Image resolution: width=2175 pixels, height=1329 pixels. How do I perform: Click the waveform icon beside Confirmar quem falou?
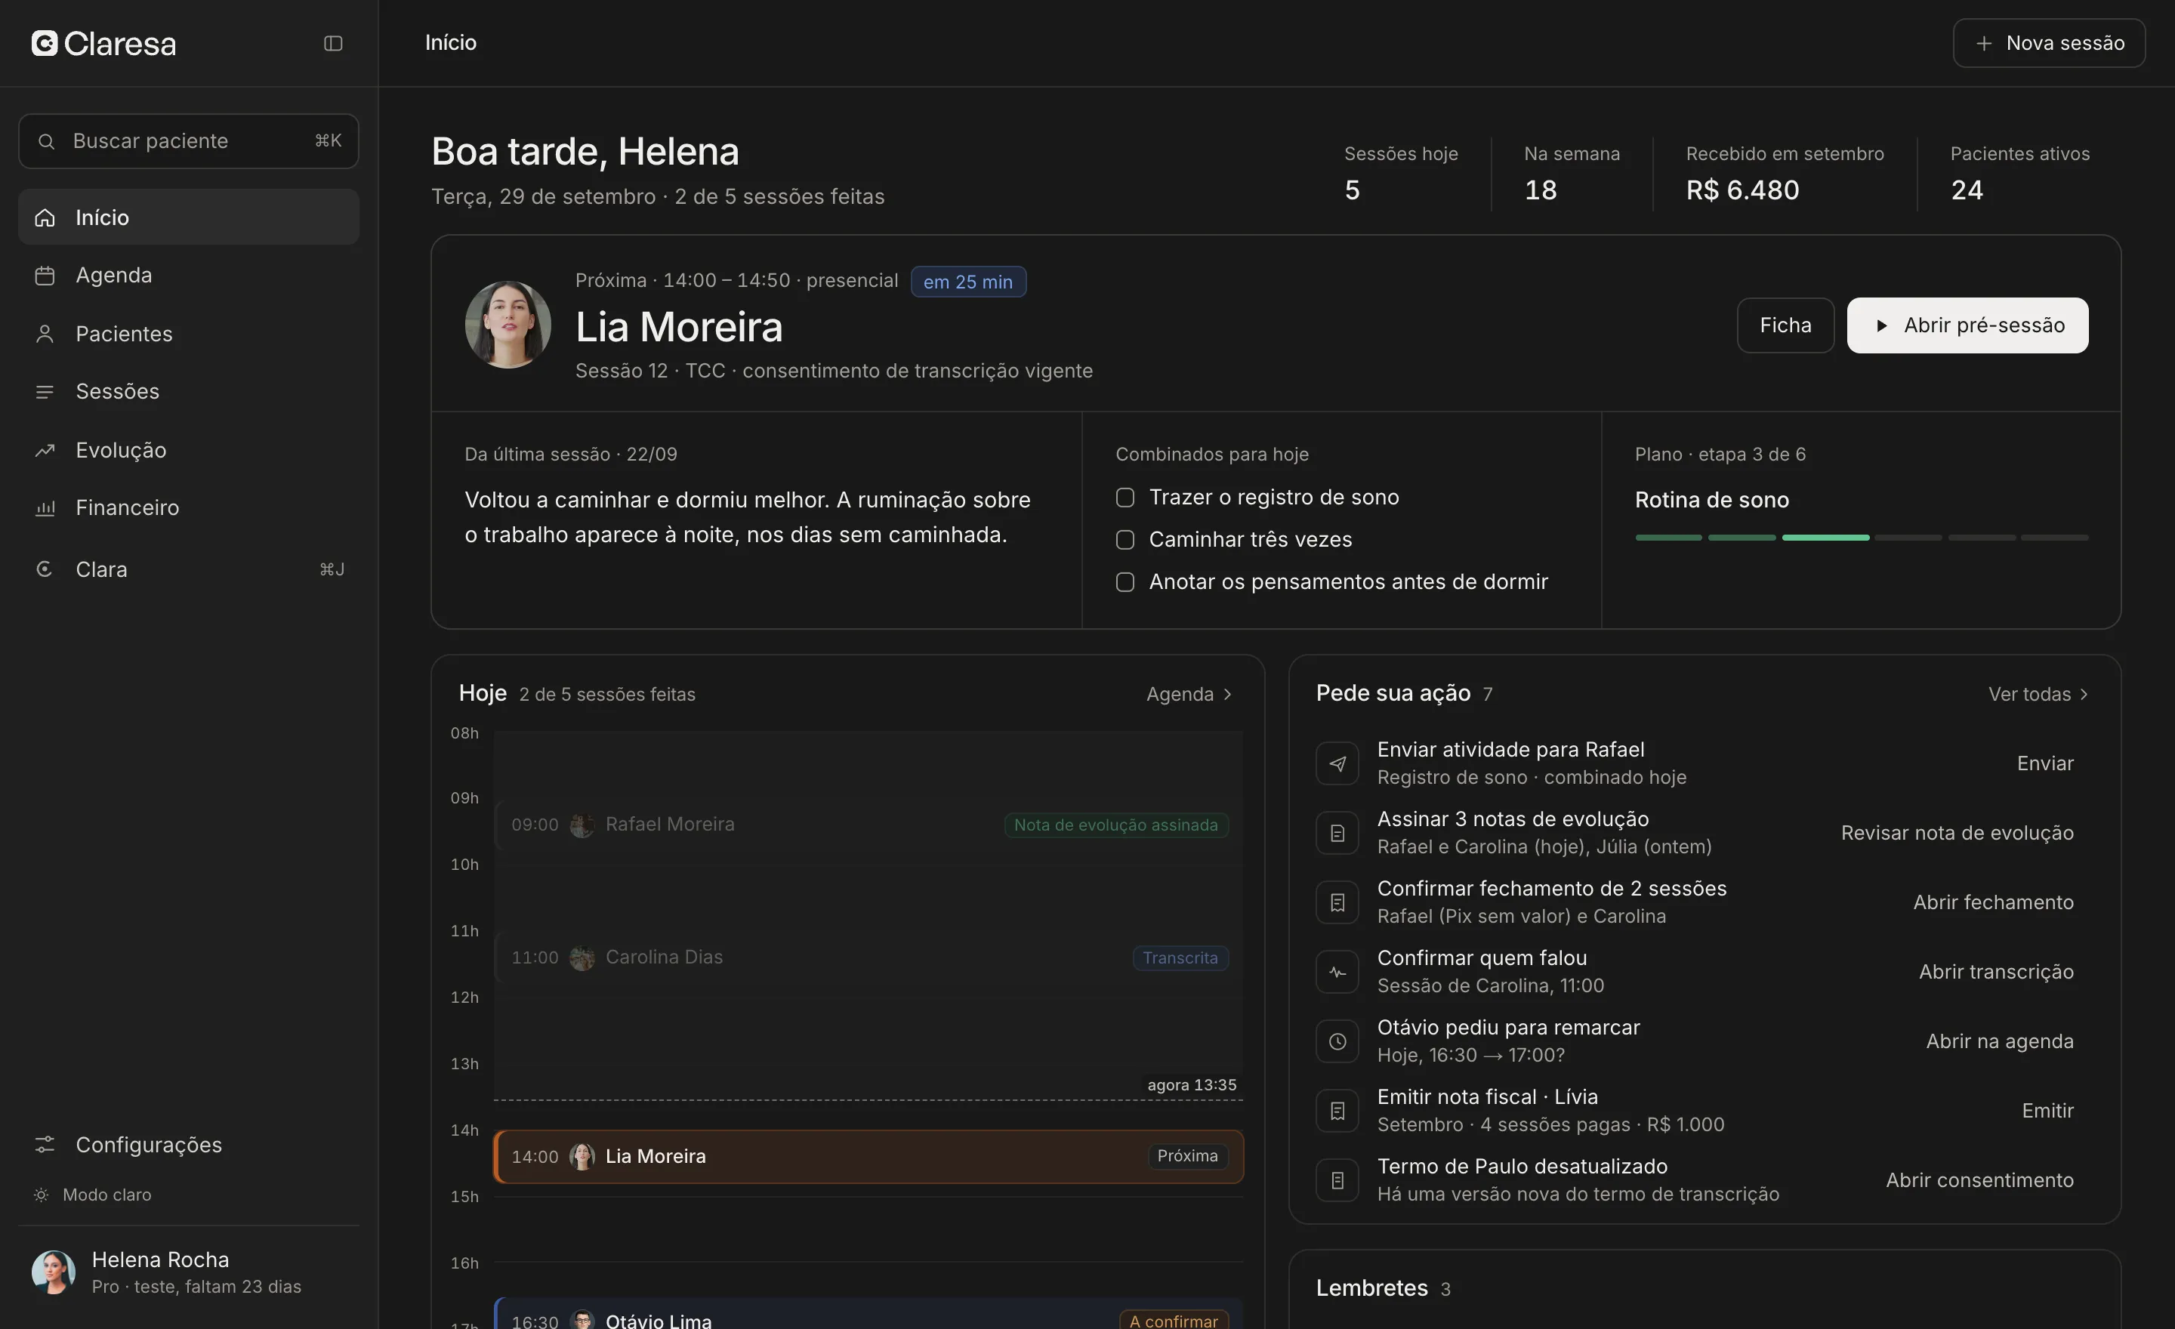click(1337, 972)
